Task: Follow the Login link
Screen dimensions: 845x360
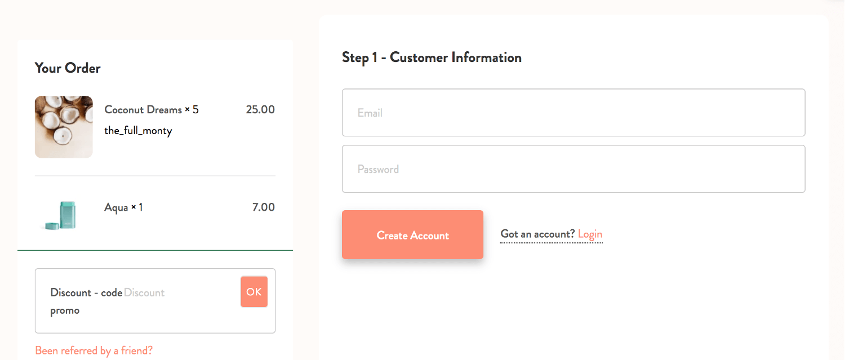Action: tap(590, 234)
